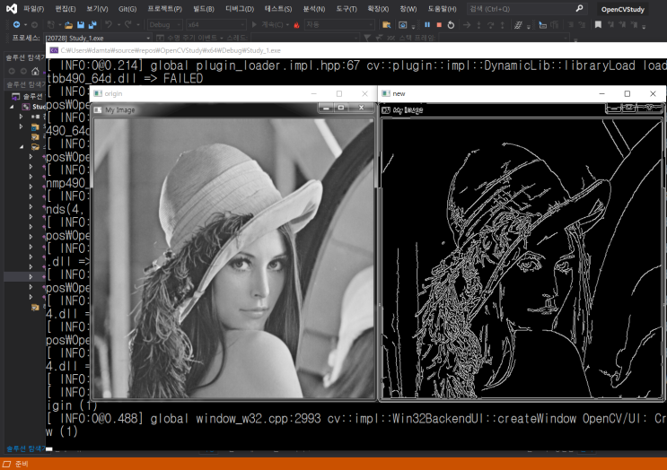Open the Solution Explorer search field

pyautogui.click(x=24, y=84)
